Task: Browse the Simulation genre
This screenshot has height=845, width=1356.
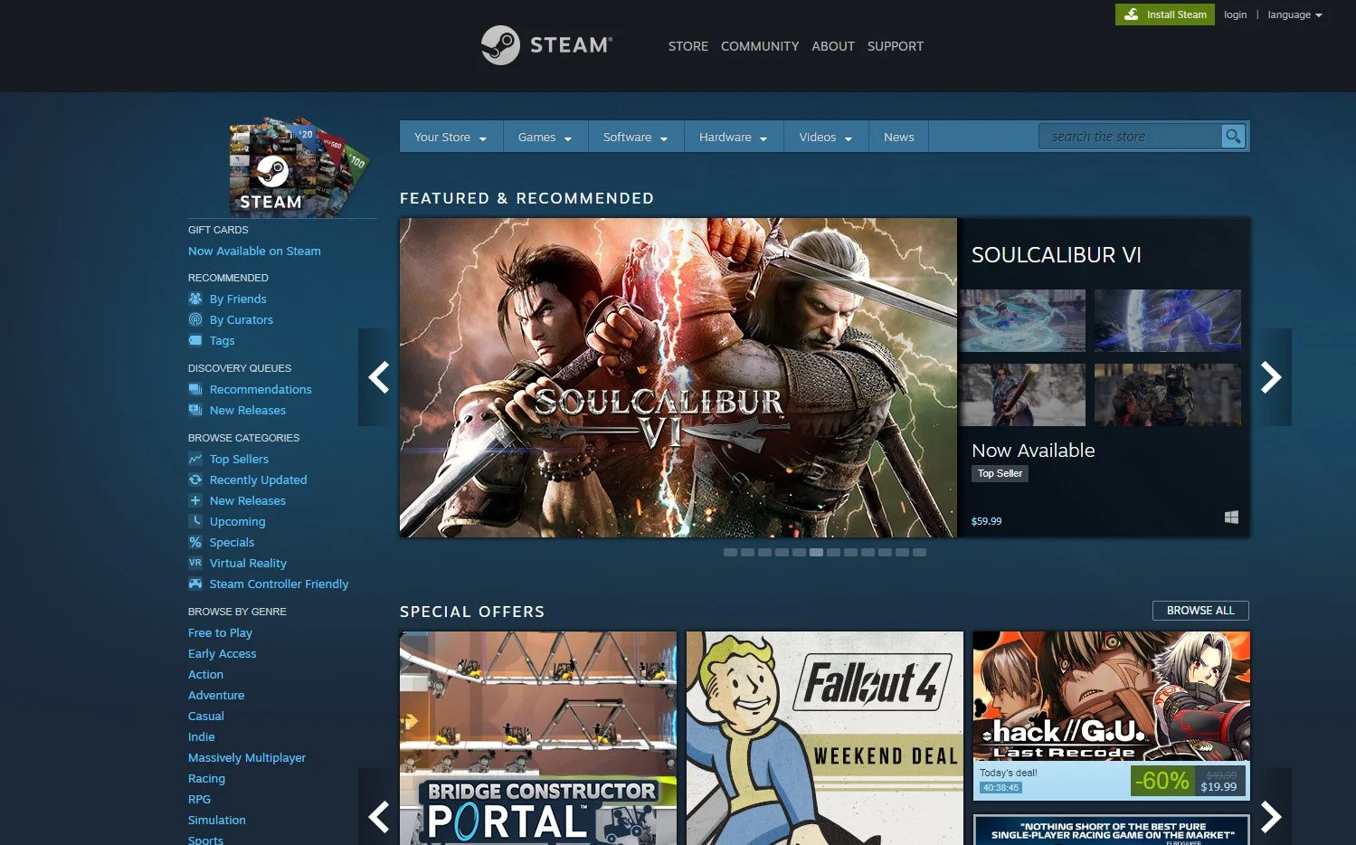Action: click(217, 820)
